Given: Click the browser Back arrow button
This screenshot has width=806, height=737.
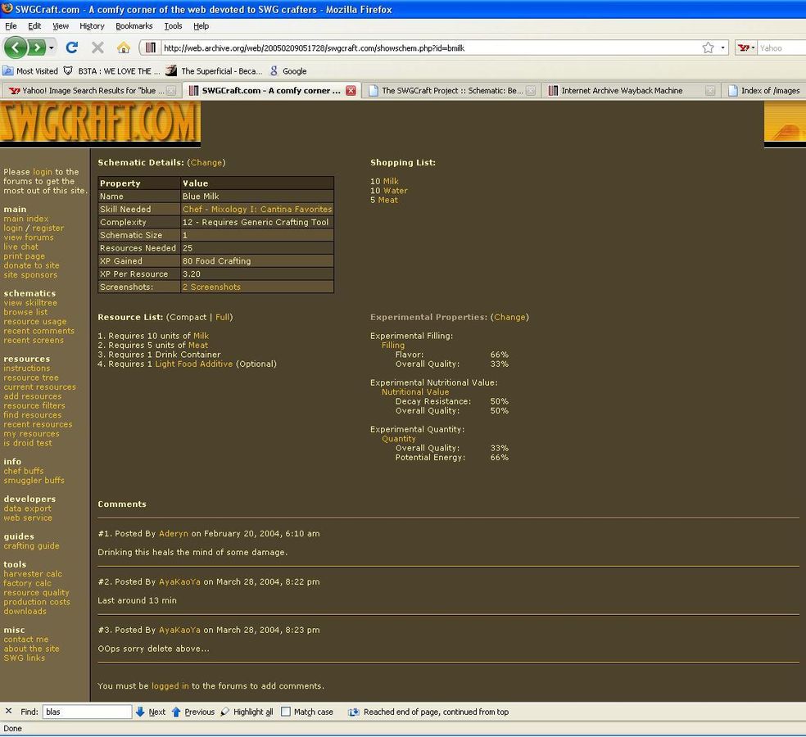Looking at the screenshot, I should tap(16, 47).
